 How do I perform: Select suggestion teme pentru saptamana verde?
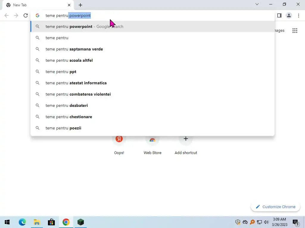[x=153, y=49]
